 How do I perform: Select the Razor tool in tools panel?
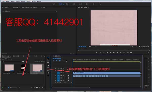click(x=48, y=65)
